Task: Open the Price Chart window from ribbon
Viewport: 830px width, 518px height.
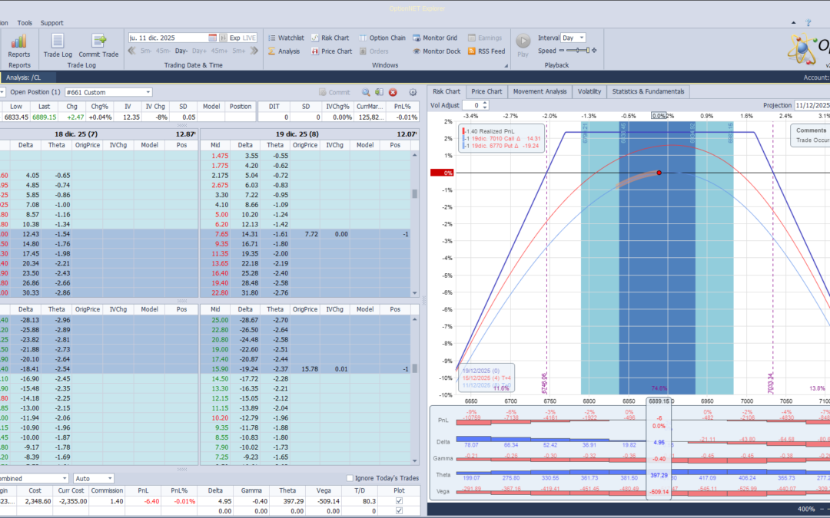Action: pyautogui.click(x=332, y=51)
